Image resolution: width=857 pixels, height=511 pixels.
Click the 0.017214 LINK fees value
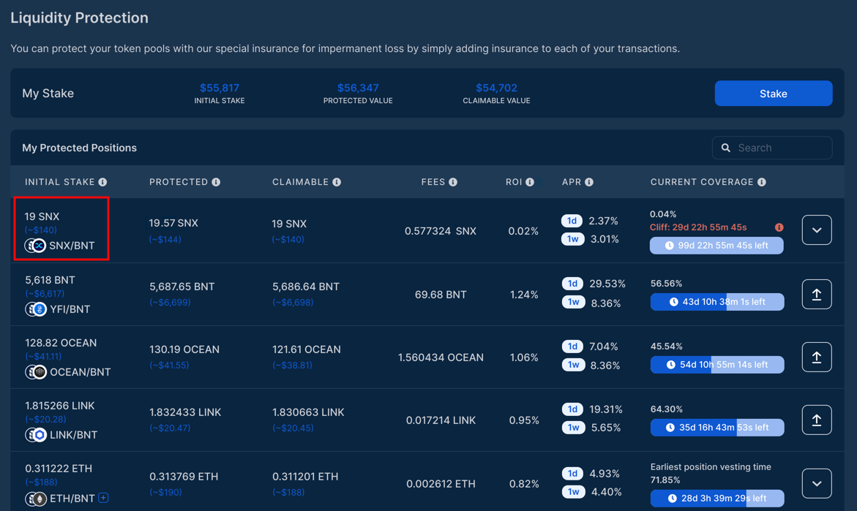pyautogui.click(x=441, y=420)
